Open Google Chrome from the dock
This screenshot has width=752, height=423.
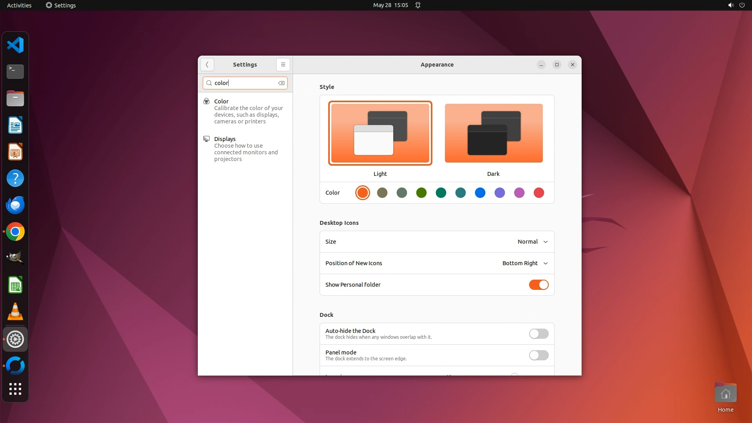15,232
